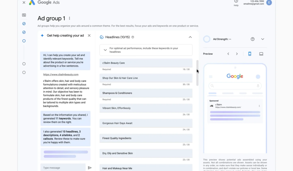Open the account avatar E
The height and width of the screenshot is (171, 293).
[x=269, y=3]
